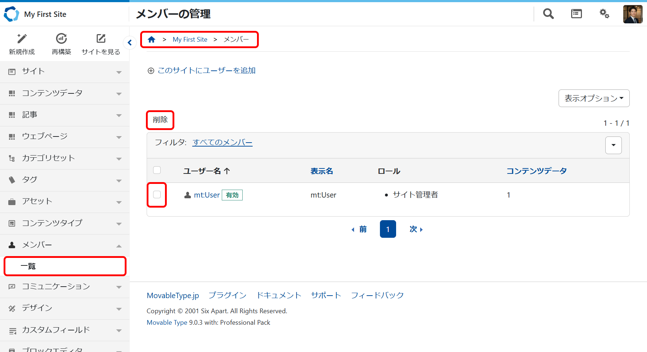
Task: Collapse the sidebar with the chevron arrow
Action: (130, 43)
